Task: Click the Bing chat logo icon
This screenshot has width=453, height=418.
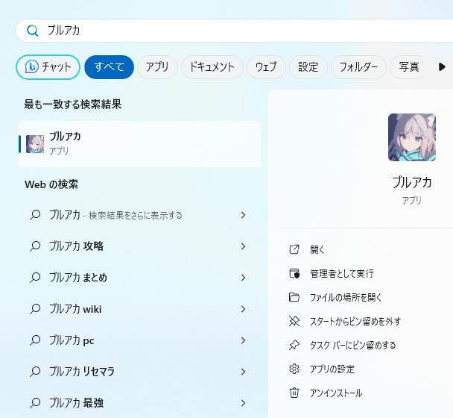Action: (x=32, y=66)
